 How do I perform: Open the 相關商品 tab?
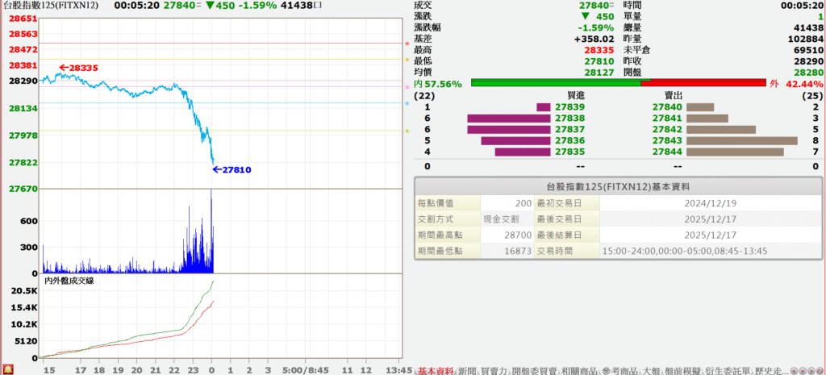(576, 370)
